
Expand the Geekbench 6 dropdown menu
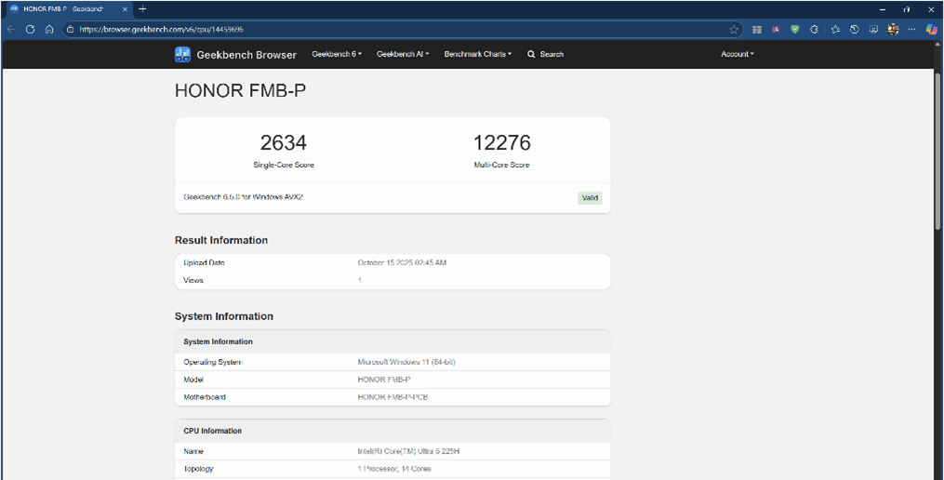[337, 54]
